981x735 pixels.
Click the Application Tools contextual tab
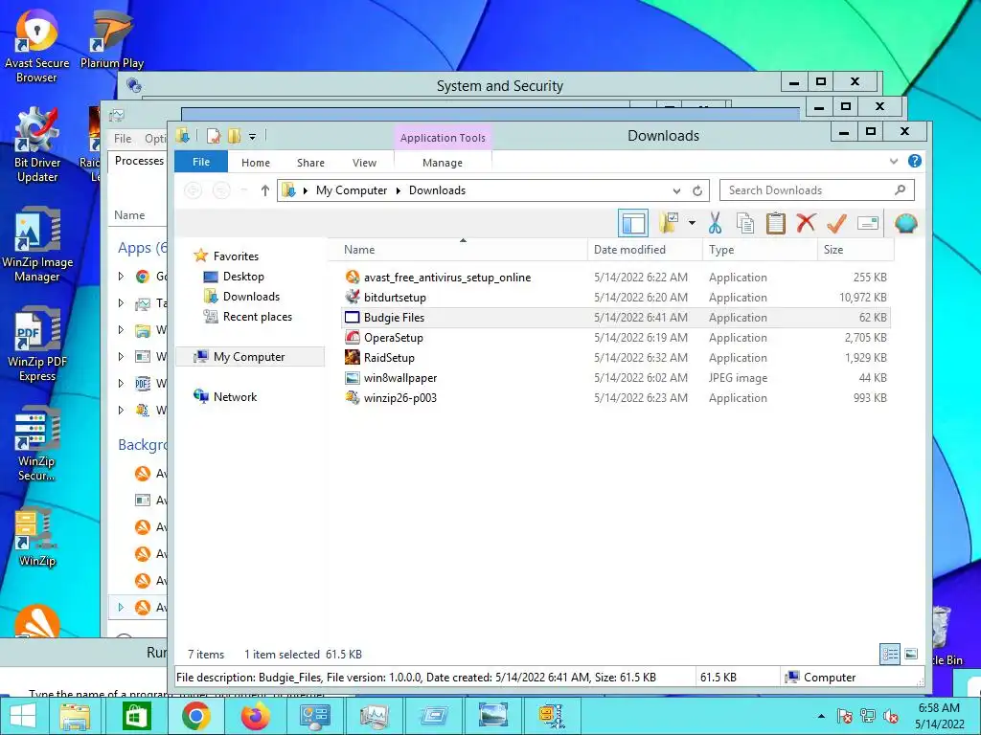click(x=443, y=138)
